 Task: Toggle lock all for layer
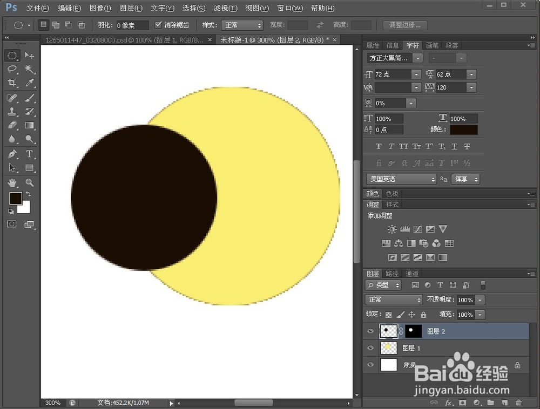(423, 315)
